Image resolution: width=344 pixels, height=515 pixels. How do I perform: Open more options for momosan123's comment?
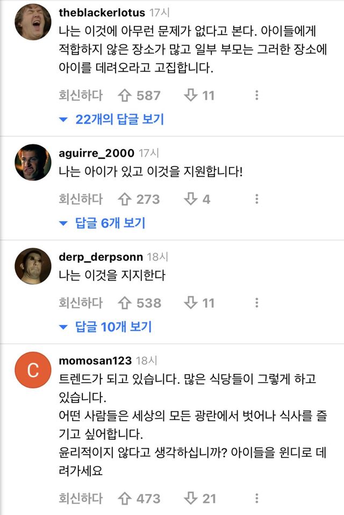pyautogui.click(x=257, y=498)
